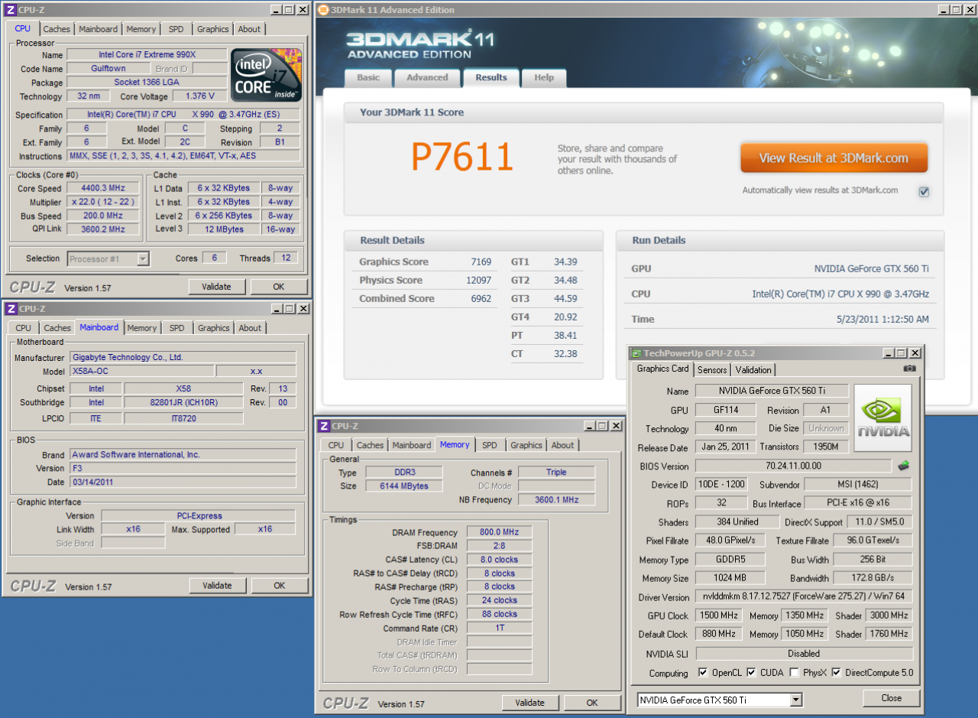Click the BIOS save chip icon in GPU-Z
The height and width of the screenshot is (718, 978).
pyautogui.click(x=903, y=466)
